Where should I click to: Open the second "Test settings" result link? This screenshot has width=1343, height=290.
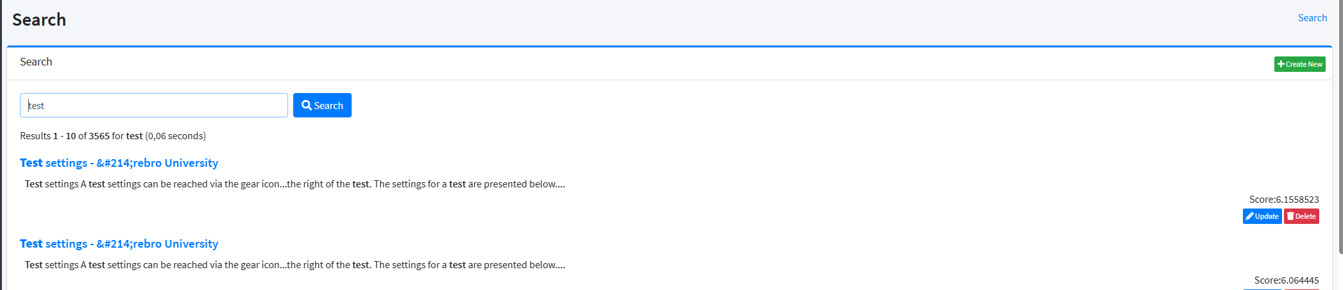click(119, 244)
